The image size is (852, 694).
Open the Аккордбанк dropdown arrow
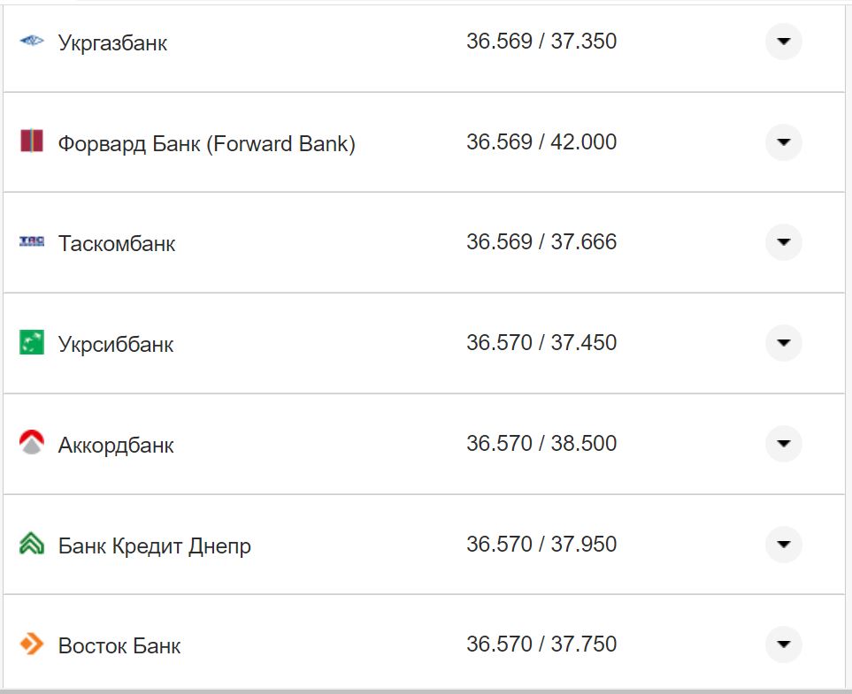[x=783, y=443]
